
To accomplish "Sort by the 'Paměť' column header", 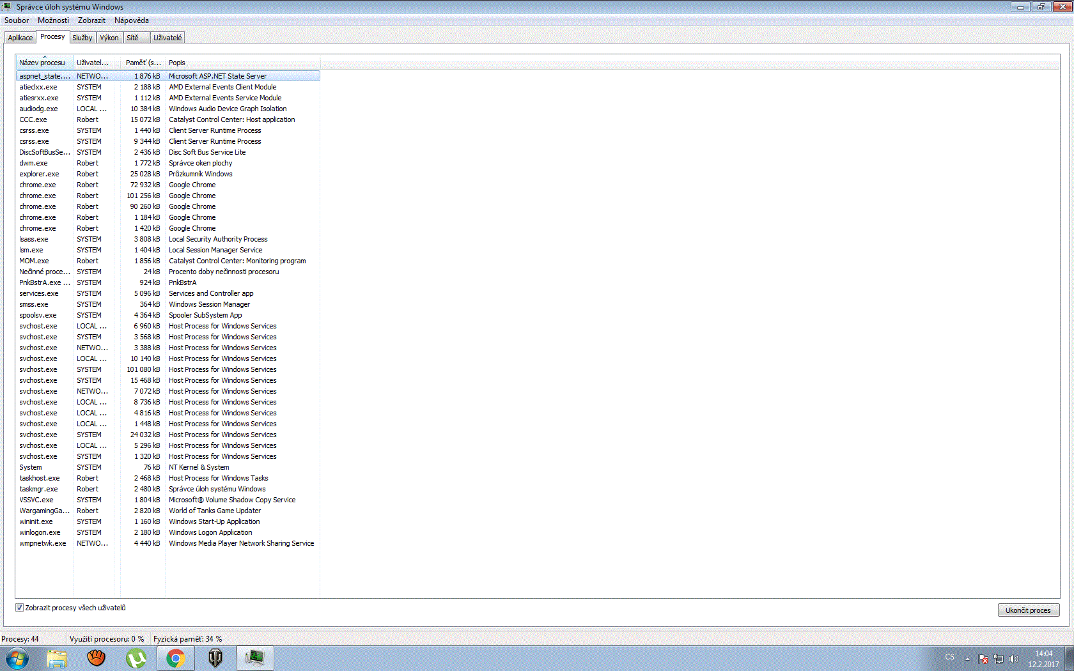I will point(143,63).
